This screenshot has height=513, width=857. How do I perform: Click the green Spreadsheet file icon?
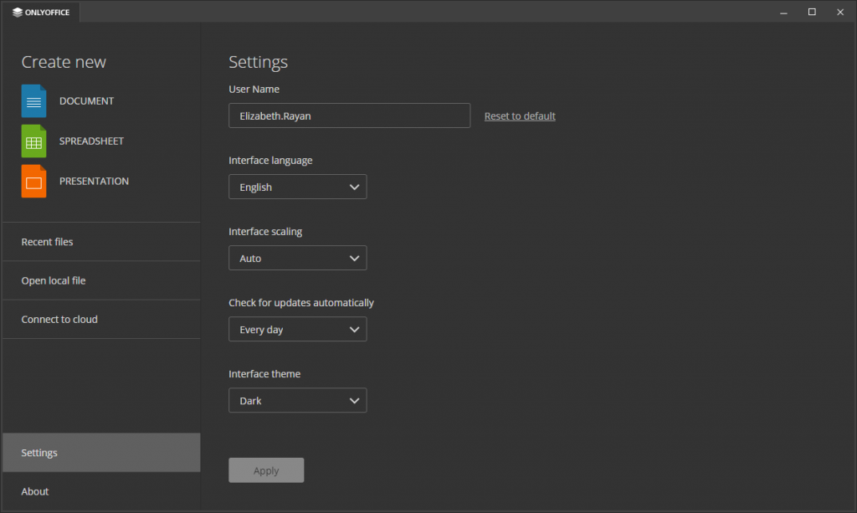point(33,141)
